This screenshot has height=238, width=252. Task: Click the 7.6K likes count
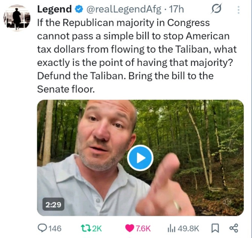point(143,229)
